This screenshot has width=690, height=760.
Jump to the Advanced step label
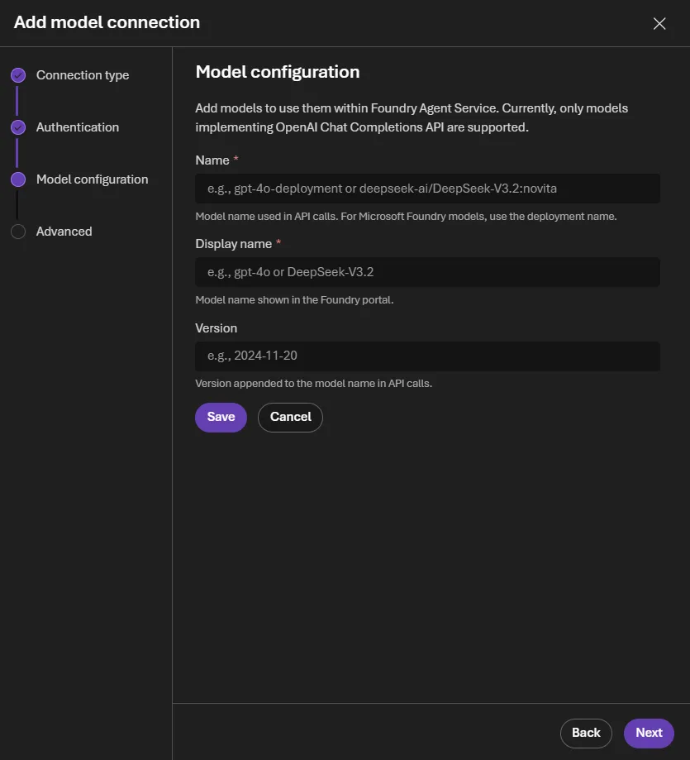coord(64,232)
